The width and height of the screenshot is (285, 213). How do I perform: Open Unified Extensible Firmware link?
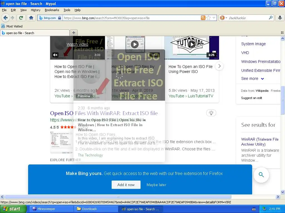click(261, 70)
